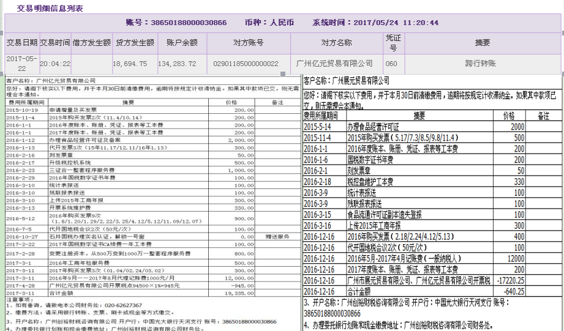Click the 变更注册资本 entry
Screen dimensions: 564x331
120,254
